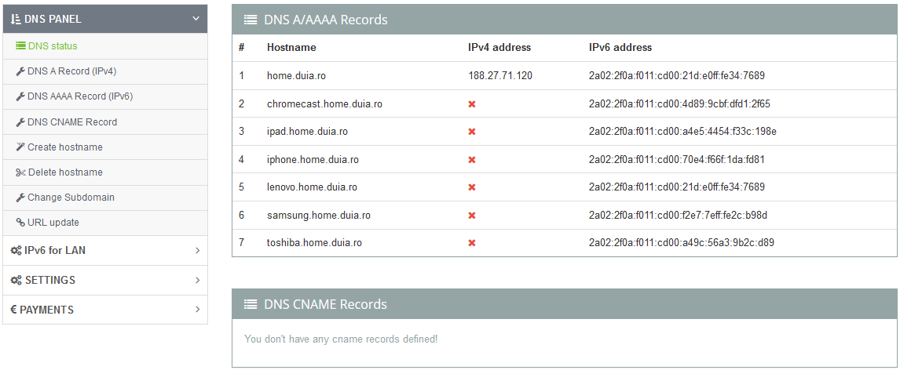Click the ipad.home.duia.ro hostname entry

pyautogui.click(x=307, y=132)
